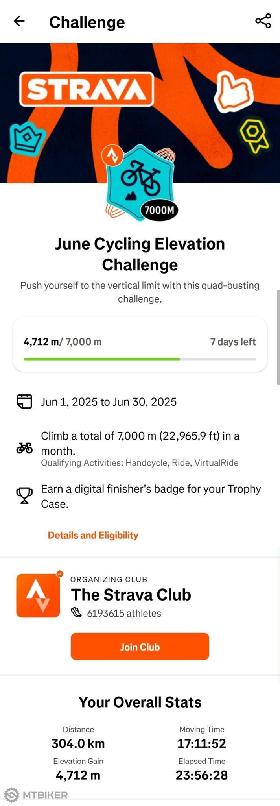Click the crown sticker in banner
Viewport: 280px width, 806px height.
[x=28, y=139]
